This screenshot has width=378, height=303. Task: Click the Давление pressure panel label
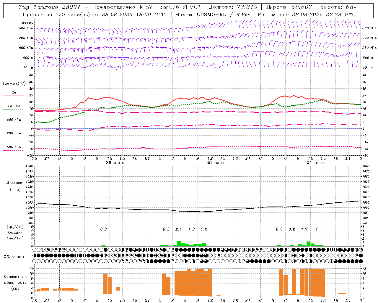coord(15,183)
